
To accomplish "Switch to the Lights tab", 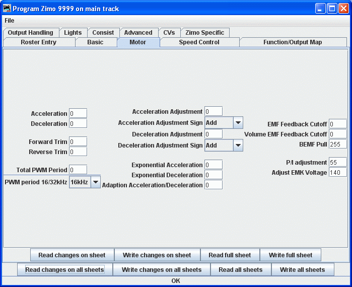I will (73, 33).
